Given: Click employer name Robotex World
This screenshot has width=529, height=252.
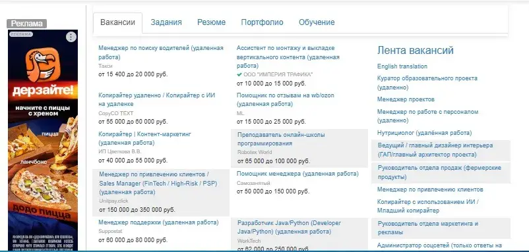Looking at the screenshot, I should coord(255,152).
